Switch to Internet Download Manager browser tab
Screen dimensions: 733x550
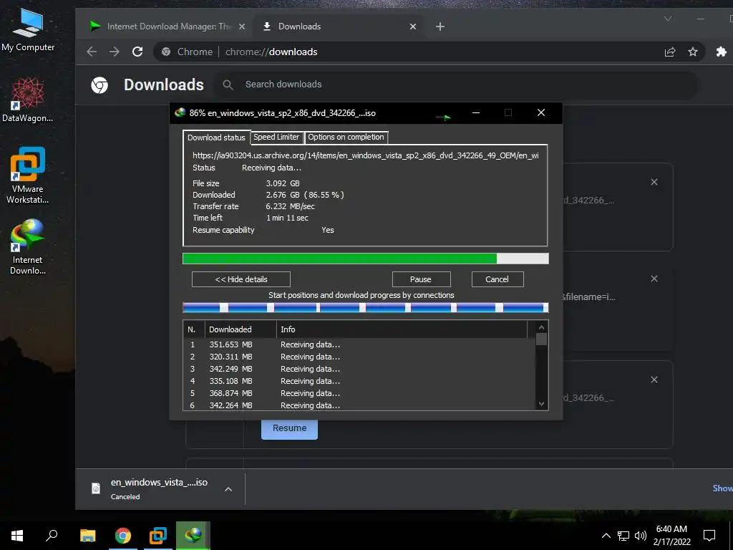pyautogui.click(x=168, y=26)
